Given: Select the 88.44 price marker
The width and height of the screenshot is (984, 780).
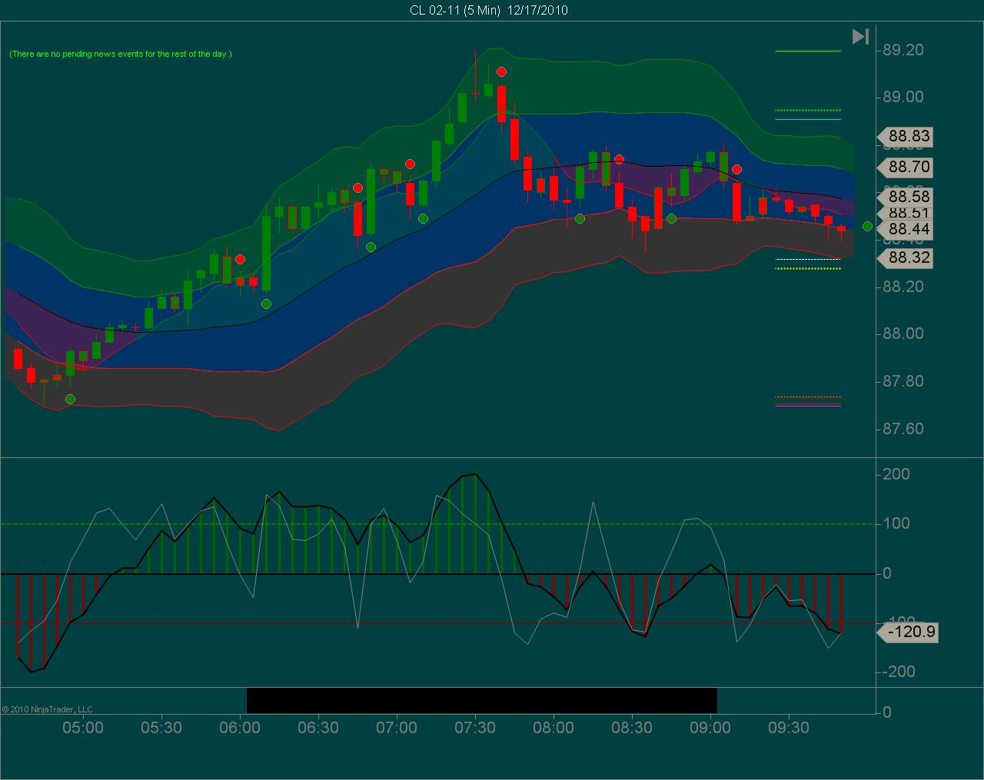Looking at the screenshot, I should [906, 229].
